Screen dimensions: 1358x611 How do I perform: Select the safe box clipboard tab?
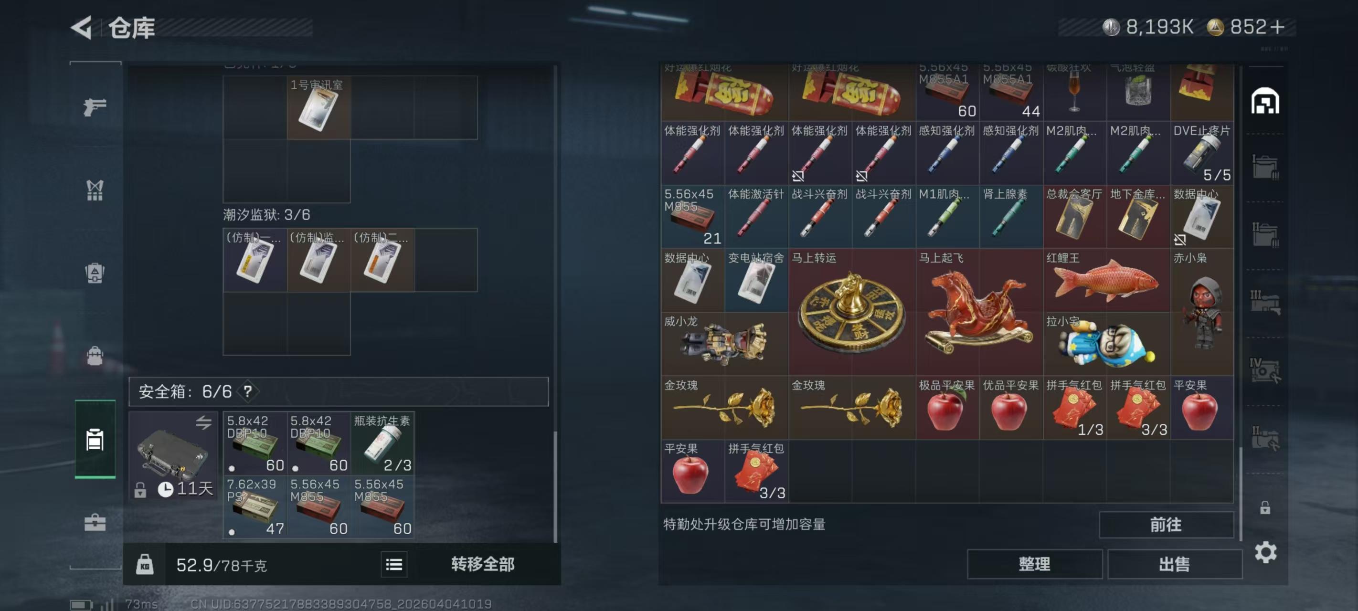pos(95,439)
